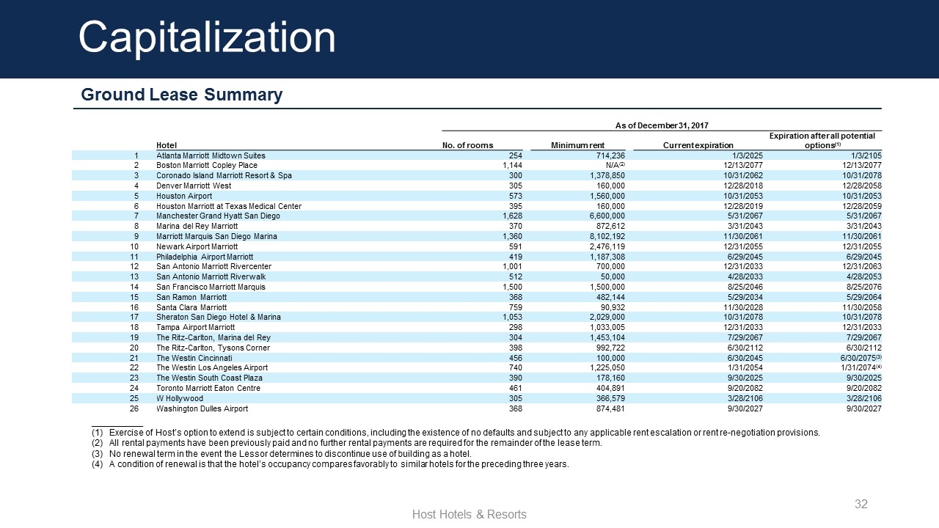Click The Ritz-Carlton, Marina del Rey
The image size is (939, 528).
(213, 338)
